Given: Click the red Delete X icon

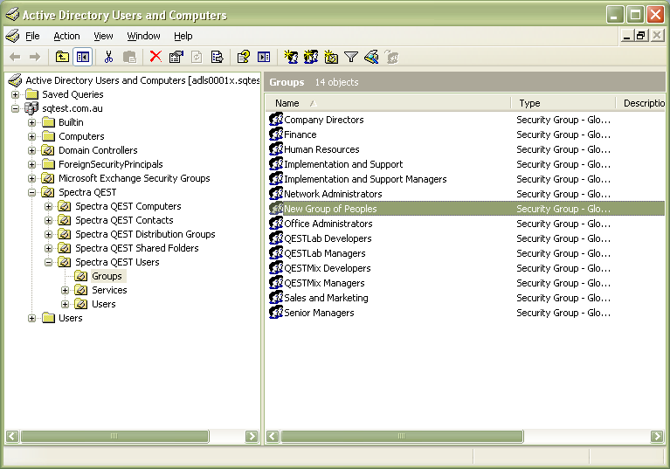Looking at the screenshot, I should point(155,57).
